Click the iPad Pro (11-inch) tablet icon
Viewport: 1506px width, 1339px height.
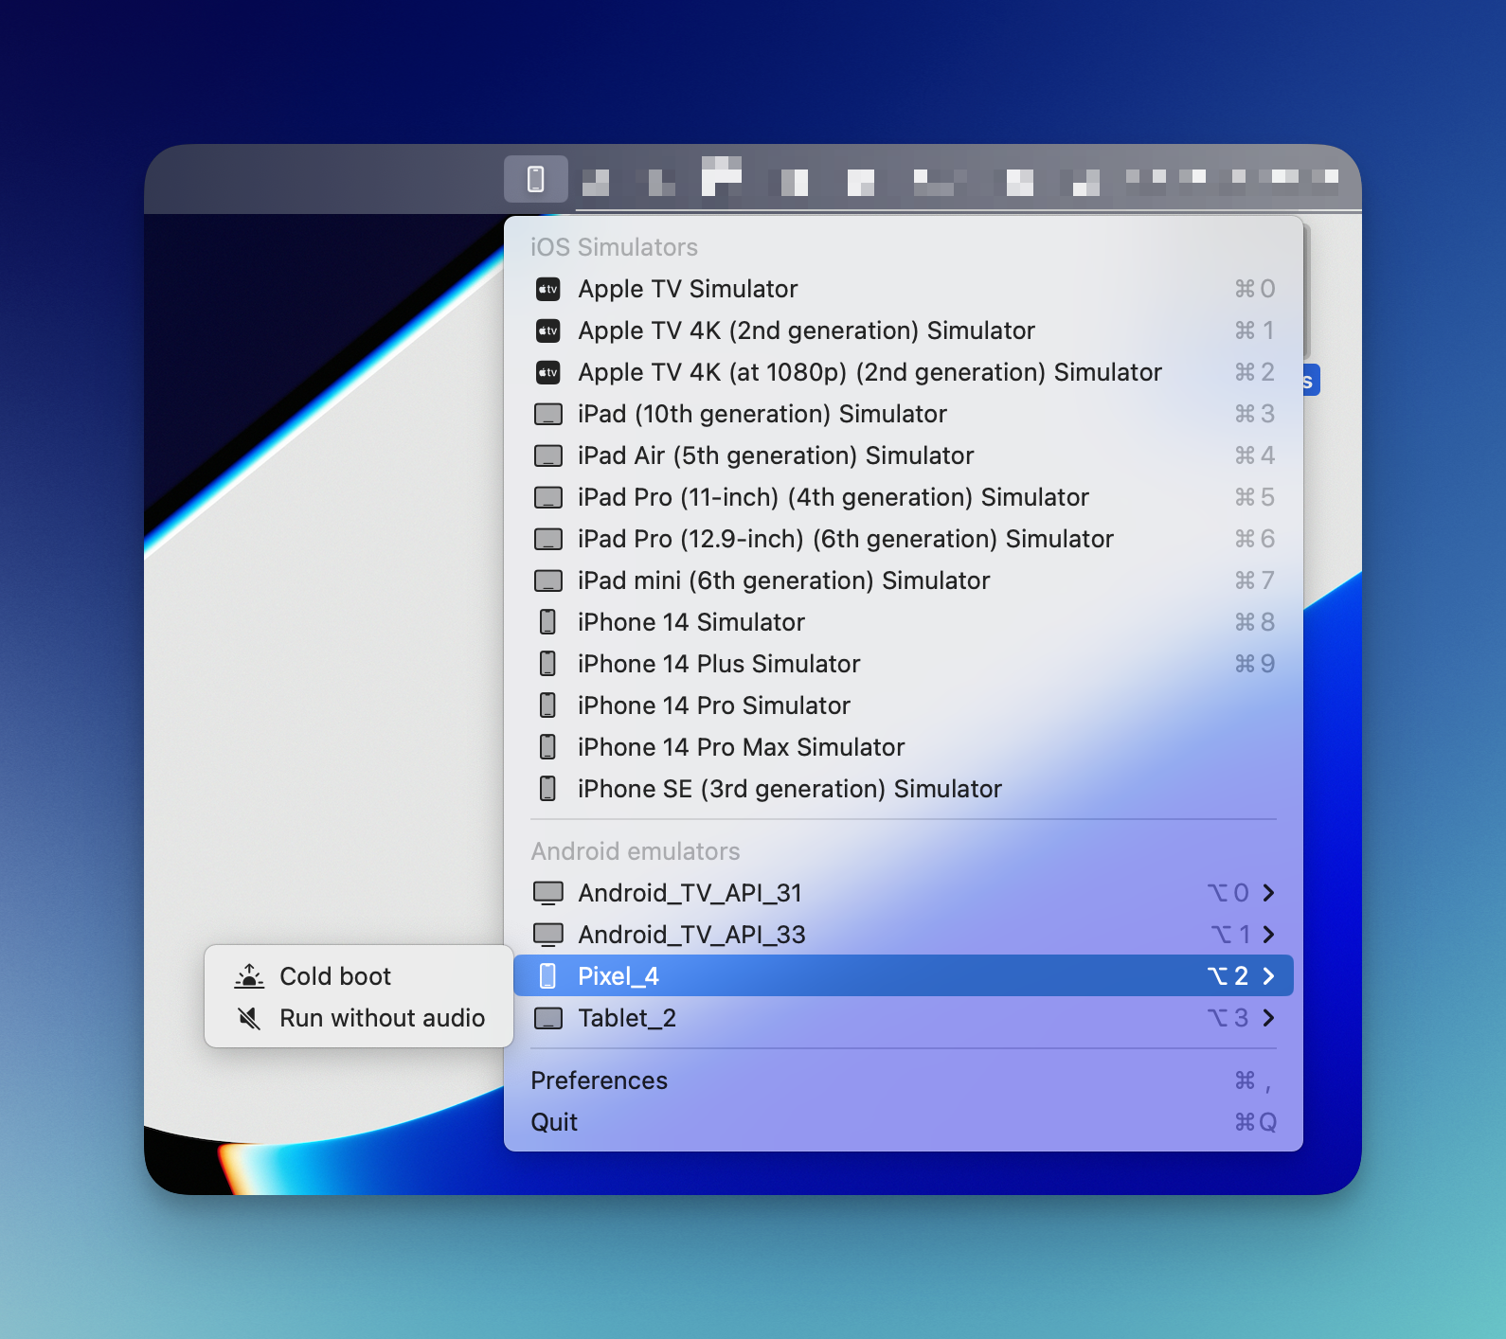[x=548, y=497]
